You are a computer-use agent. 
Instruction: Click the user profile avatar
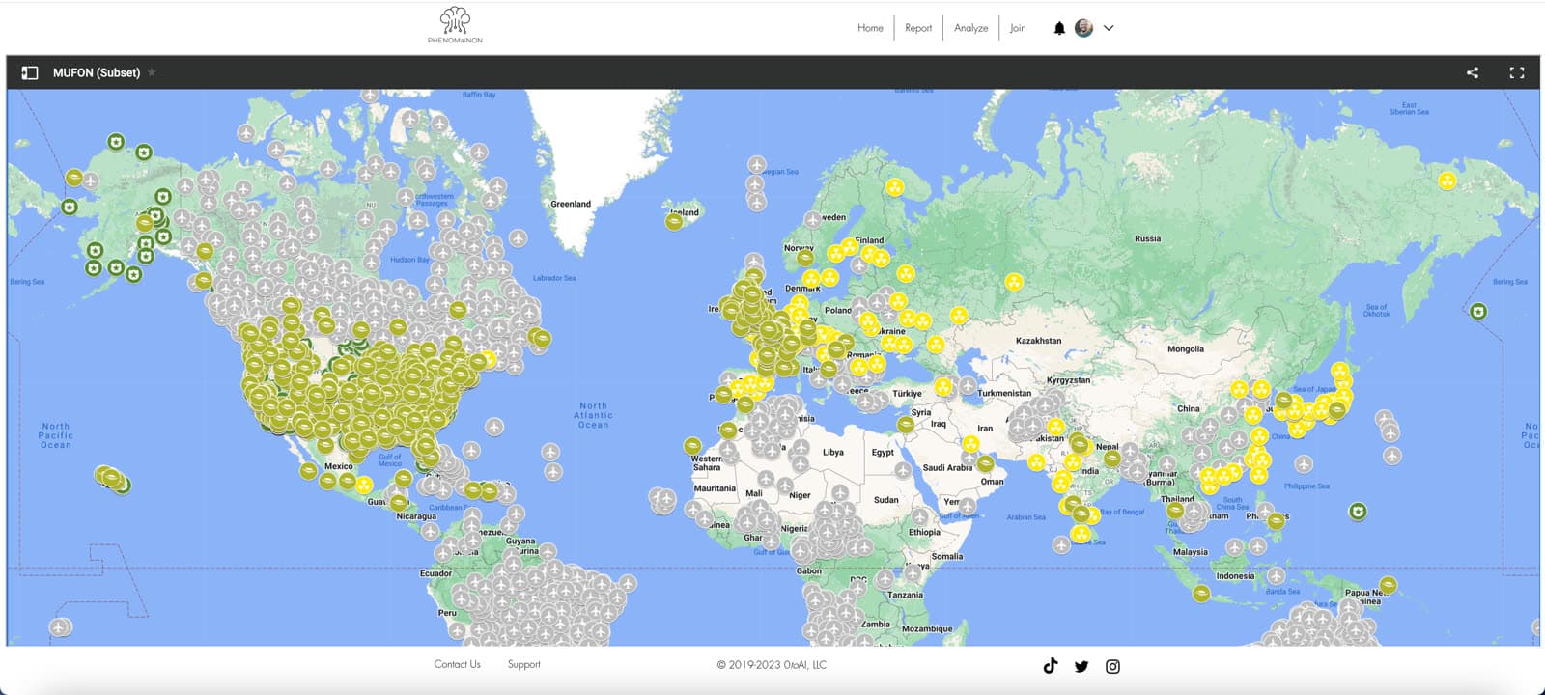(x=1083, y=28)
